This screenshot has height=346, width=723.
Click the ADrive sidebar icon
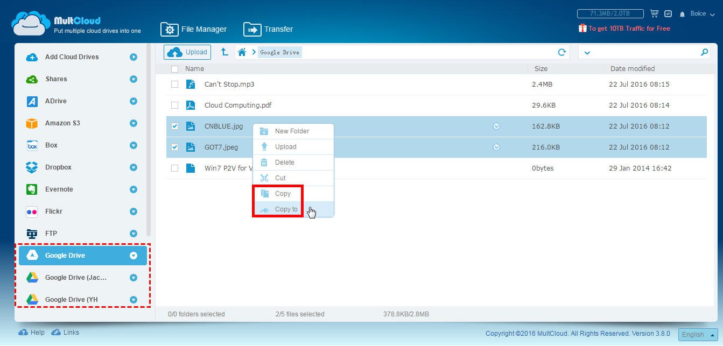coord(32,101)
